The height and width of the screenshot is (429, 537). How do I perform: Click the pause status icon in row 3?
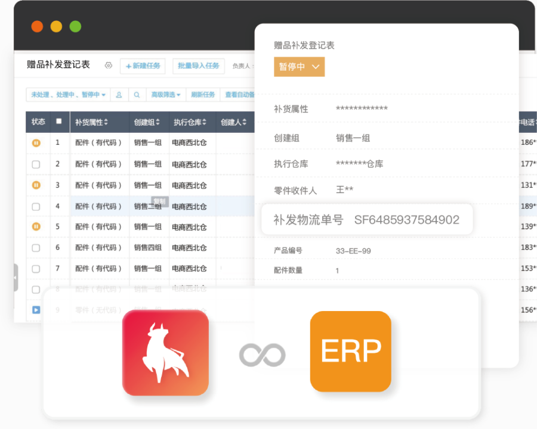tap(36, 185)
